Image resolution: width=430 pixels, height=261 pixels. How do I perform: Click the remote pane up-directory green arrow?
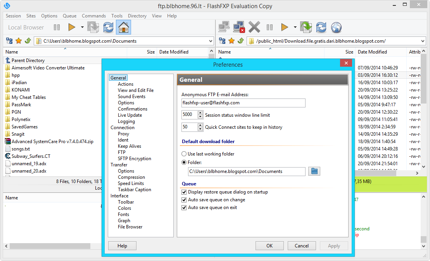(240, 41)
